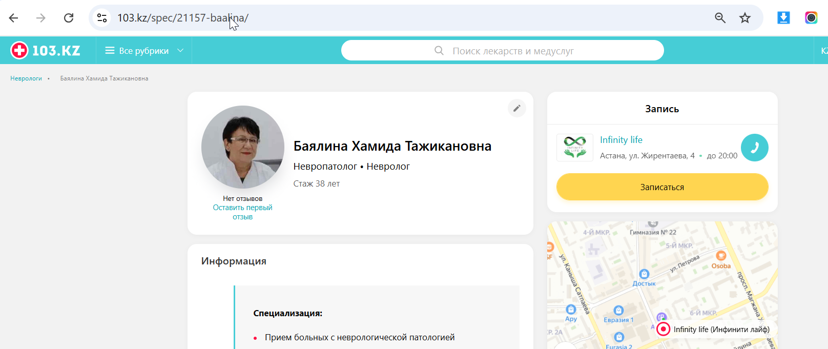Click Оставить первый отзыв link
The width and height of the screenshot is (828, 349).
[243, 212]
